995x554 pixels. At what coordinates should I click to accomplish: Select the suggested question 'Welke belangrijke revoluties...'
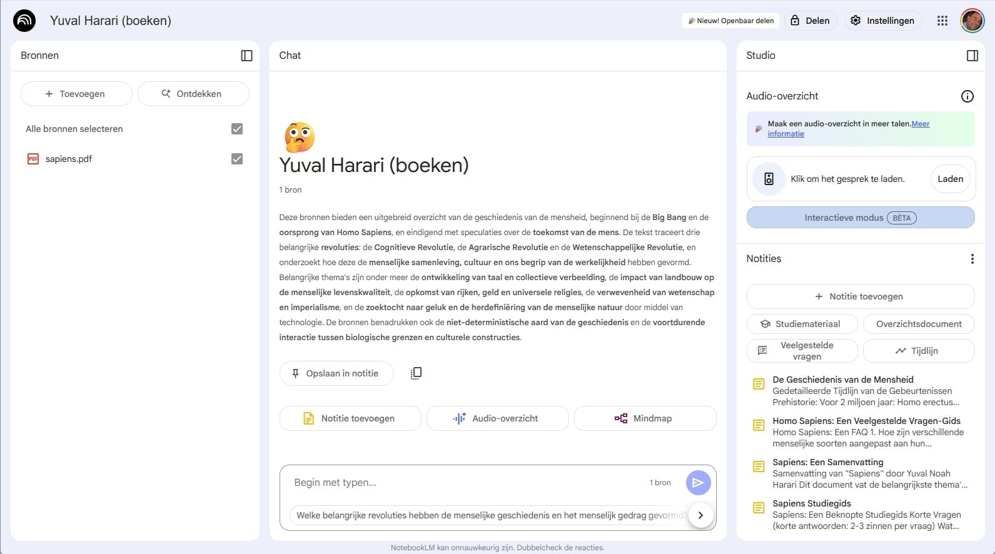click(x=490, y=515)
